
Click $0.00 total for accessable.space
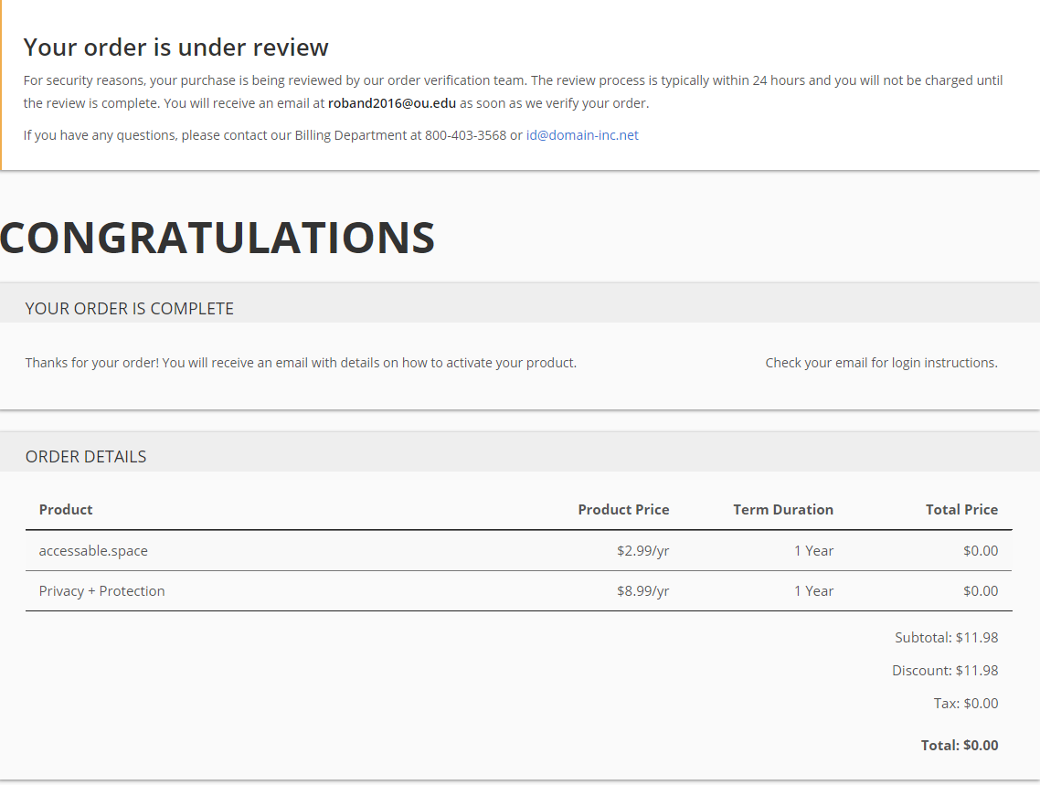[x=981, y=551]
